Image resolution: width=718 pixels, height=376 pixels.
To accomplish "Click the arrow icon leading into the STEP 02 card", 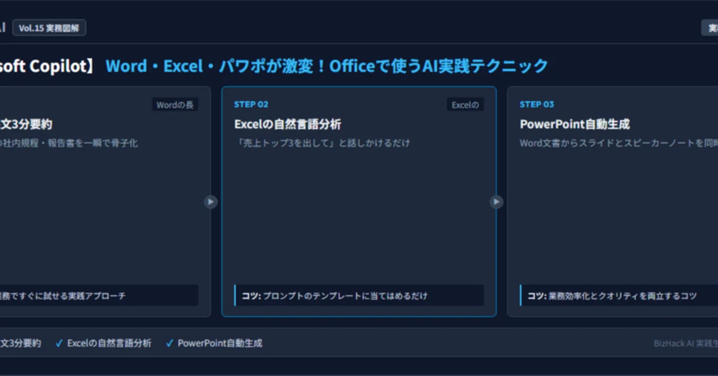I will tap(210, 202).
